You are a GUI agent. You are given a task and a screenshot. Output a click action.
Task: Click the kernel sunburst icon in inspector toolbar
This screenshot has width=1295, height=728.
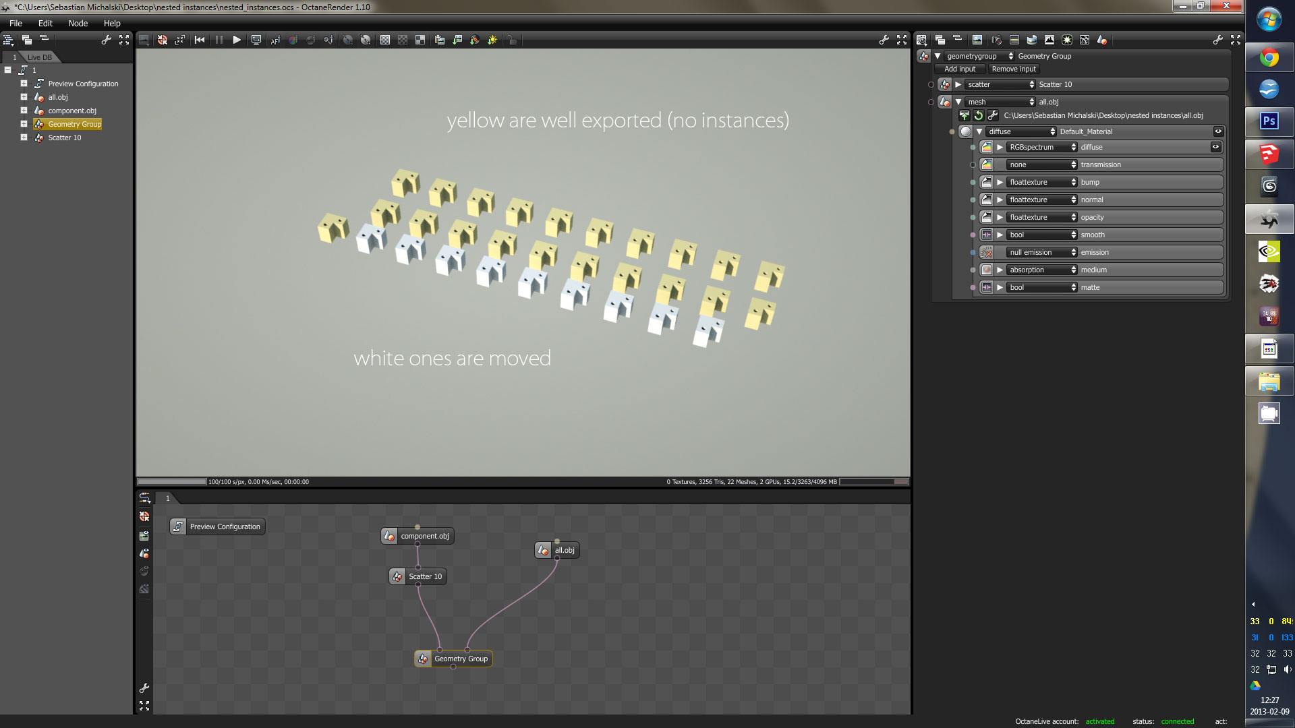(1067, 40)
